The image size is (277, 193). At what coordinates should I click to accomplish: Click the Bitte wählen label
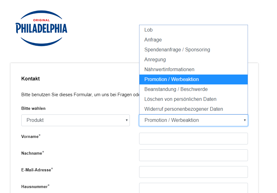[x=33, y=108]
